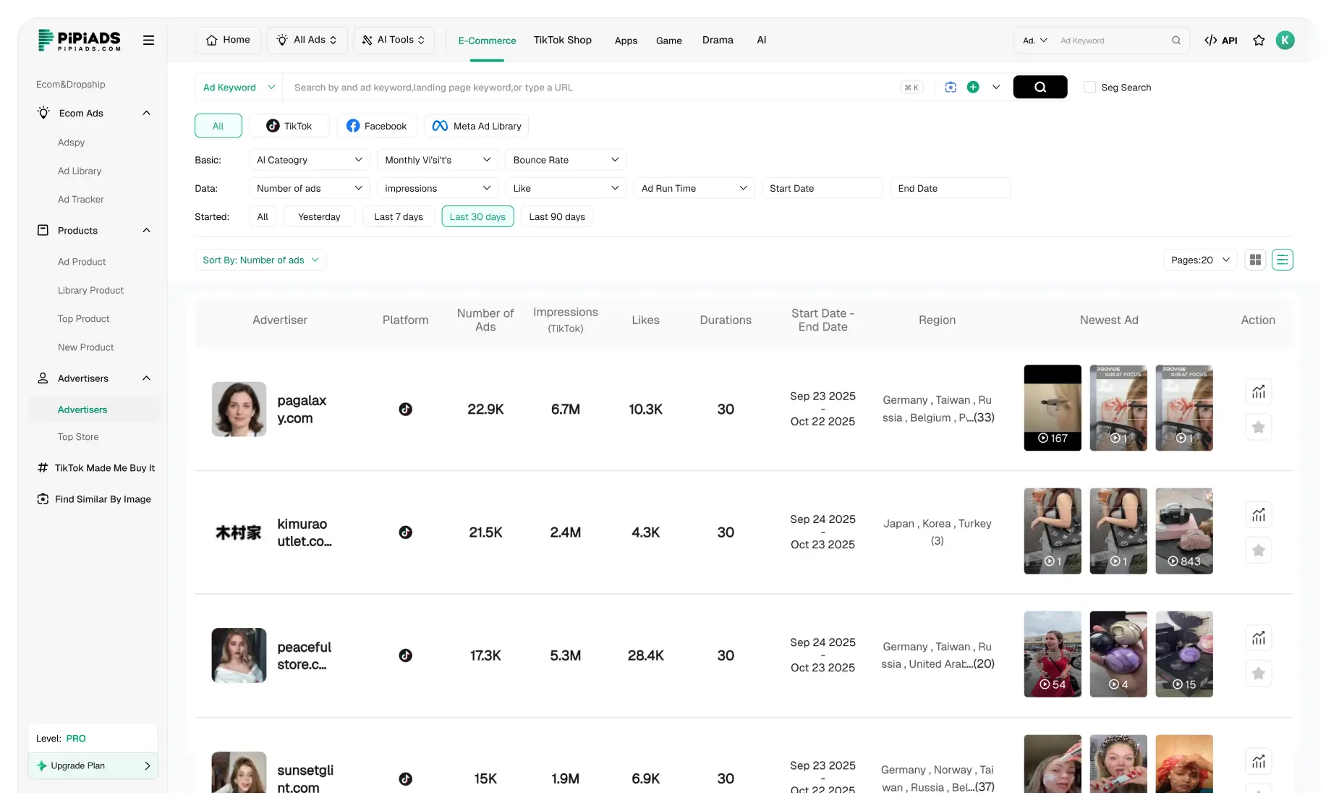Open the Drama section in the top menu
The width and height of the screenshot is (1339, 811).
[718, 41]
